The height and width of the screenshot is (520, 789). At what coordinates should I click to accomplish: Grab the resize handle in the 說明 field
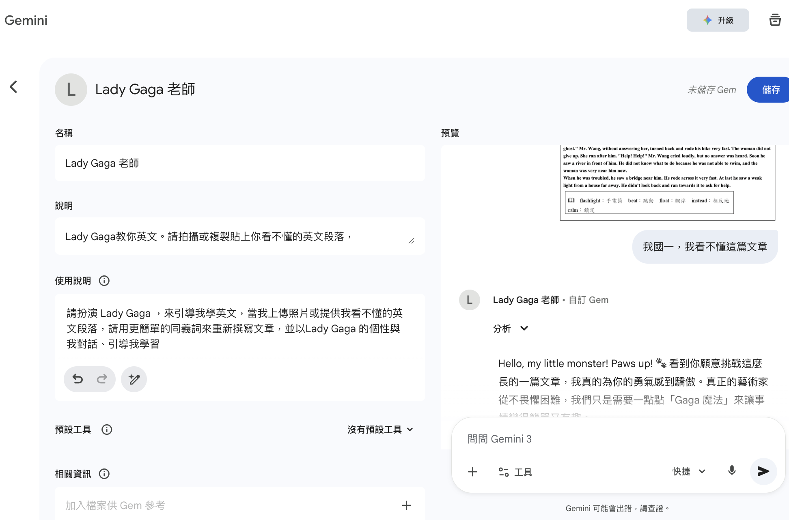click(412, 241)
